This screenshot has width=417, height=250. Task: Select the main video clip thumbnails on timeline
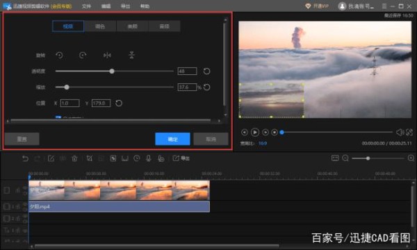tap(119, 190)
